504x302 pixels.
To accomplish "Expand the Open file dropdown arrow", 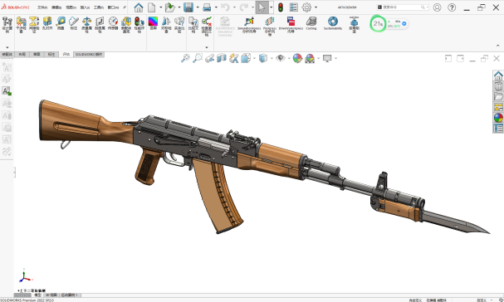I will coord(179,7).
